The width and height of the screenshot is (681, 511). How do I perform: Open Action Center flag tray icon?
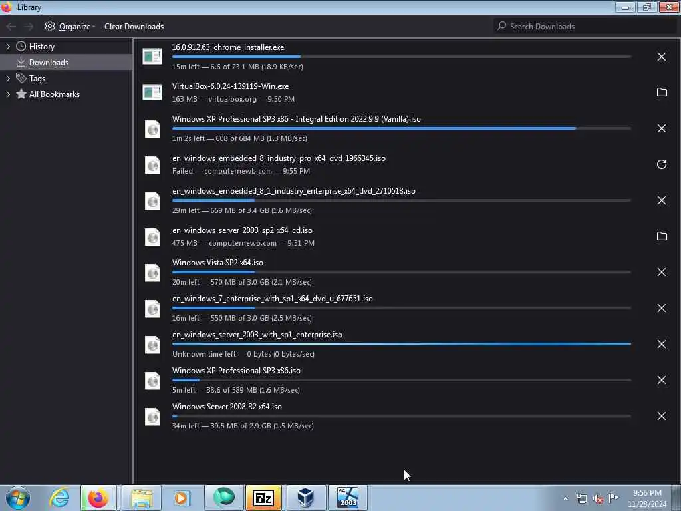coord(613,498)
